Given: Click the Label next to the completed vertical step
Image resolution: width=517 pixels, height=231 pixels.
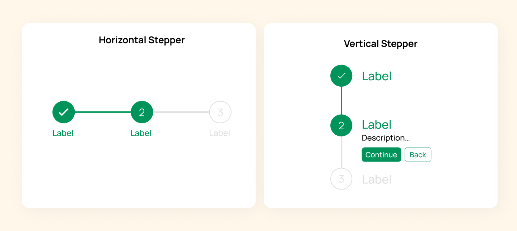Looking at the screenshot, I should pyautogui.click(x=377, y=76).
